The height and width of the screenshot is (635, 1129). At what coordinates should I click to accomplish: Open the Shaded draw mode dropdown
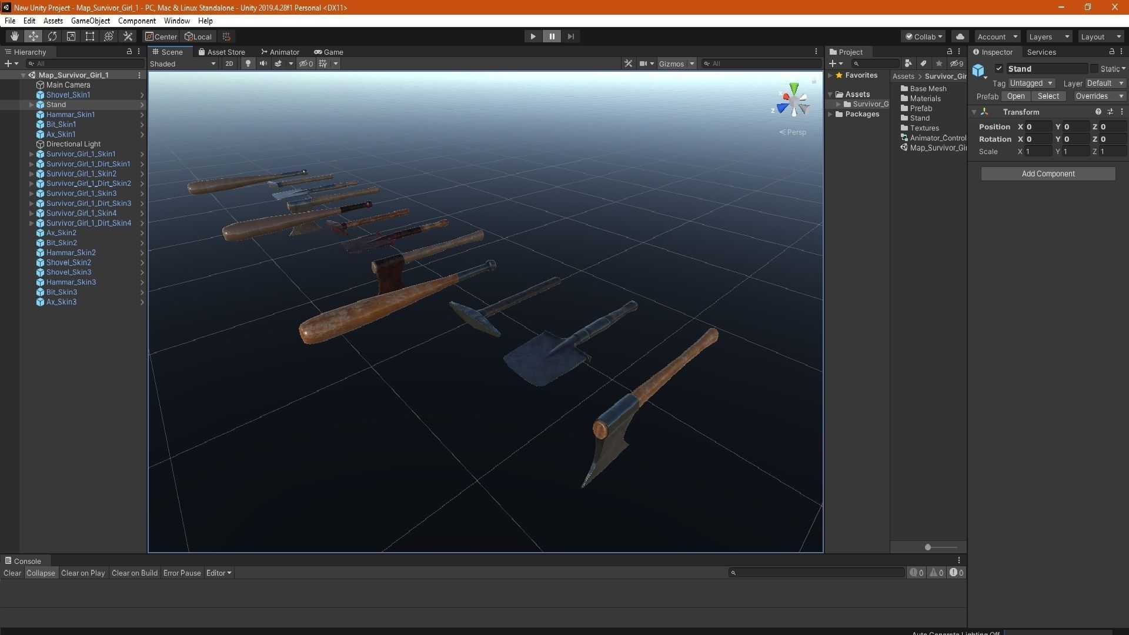point(183,63)
